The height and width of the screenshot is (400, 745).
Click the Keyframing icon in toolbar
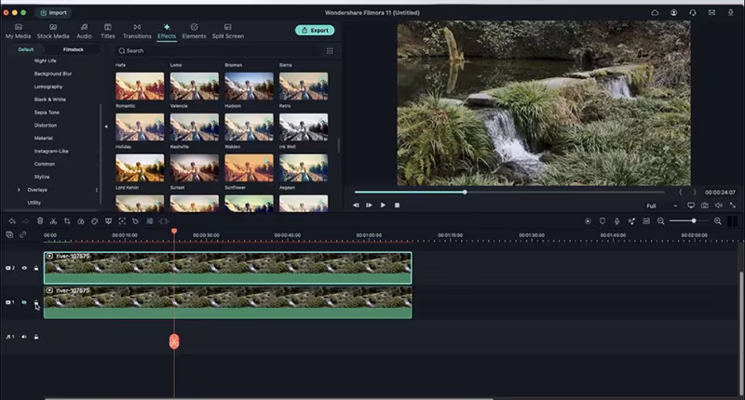pyautogui.click(x=135, y=221)
